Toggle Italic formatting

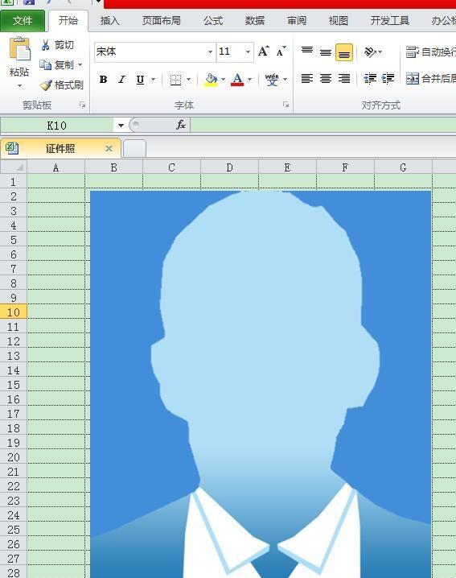(x=122, y=79)
